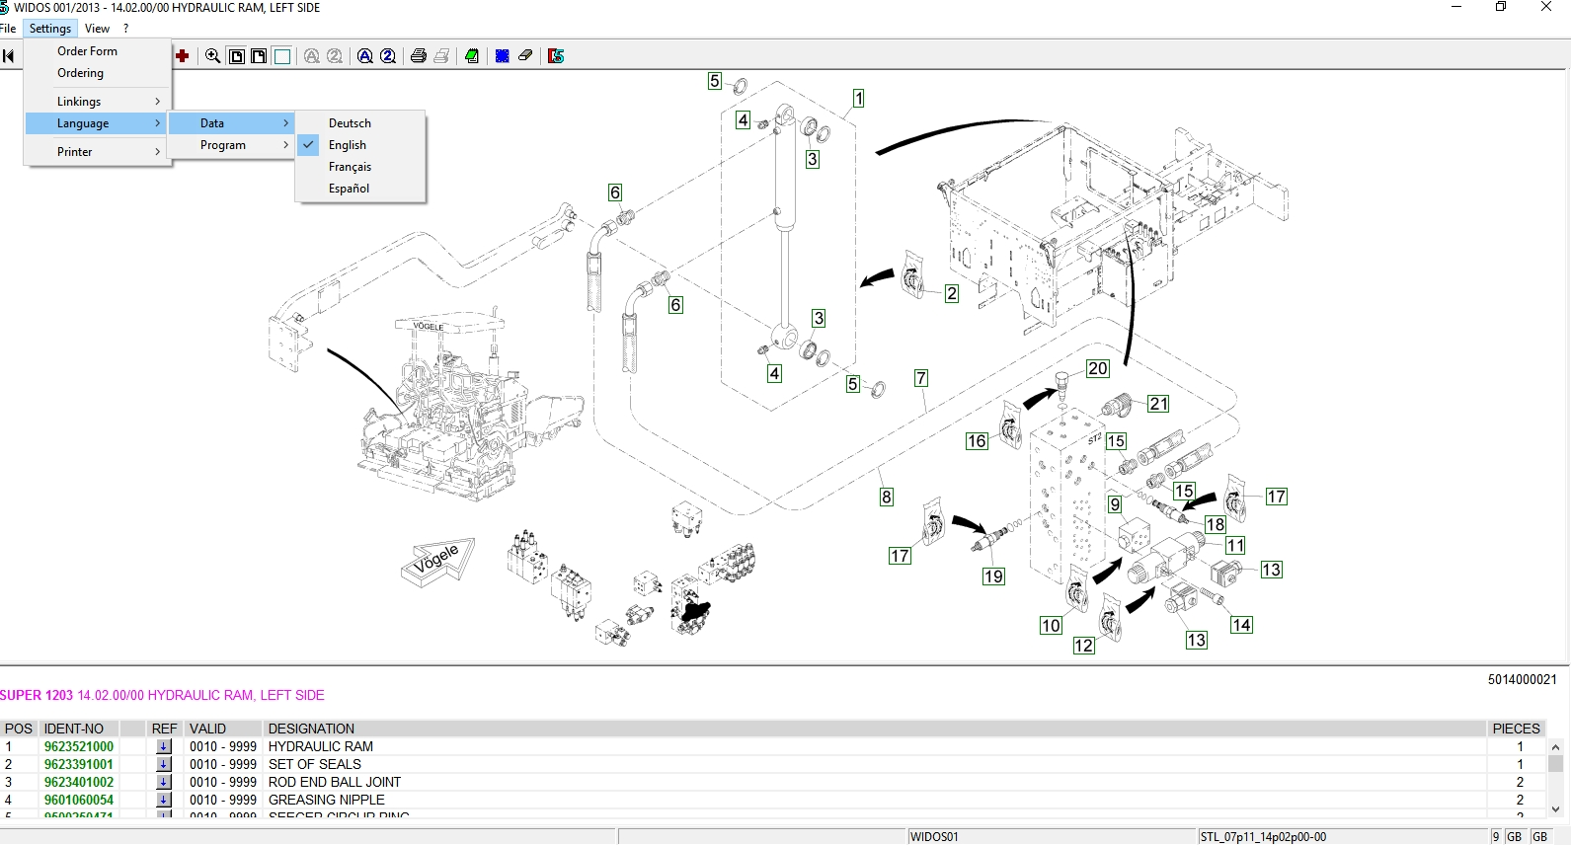Click the green notepad toolbar icon
The image size is (1571, 845).
pos(472,56)
